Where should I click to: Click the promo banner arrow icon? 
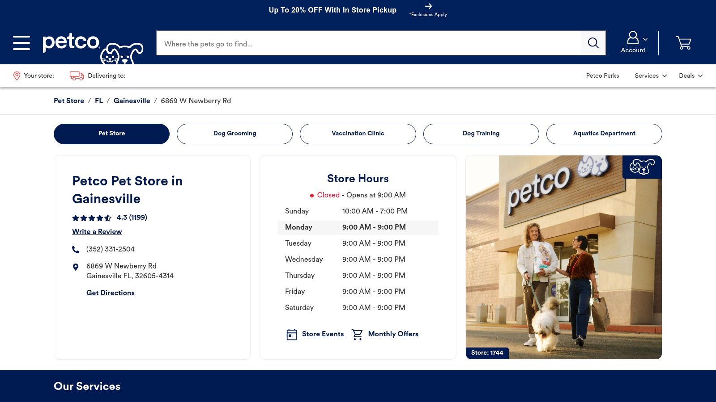[428, 6]
